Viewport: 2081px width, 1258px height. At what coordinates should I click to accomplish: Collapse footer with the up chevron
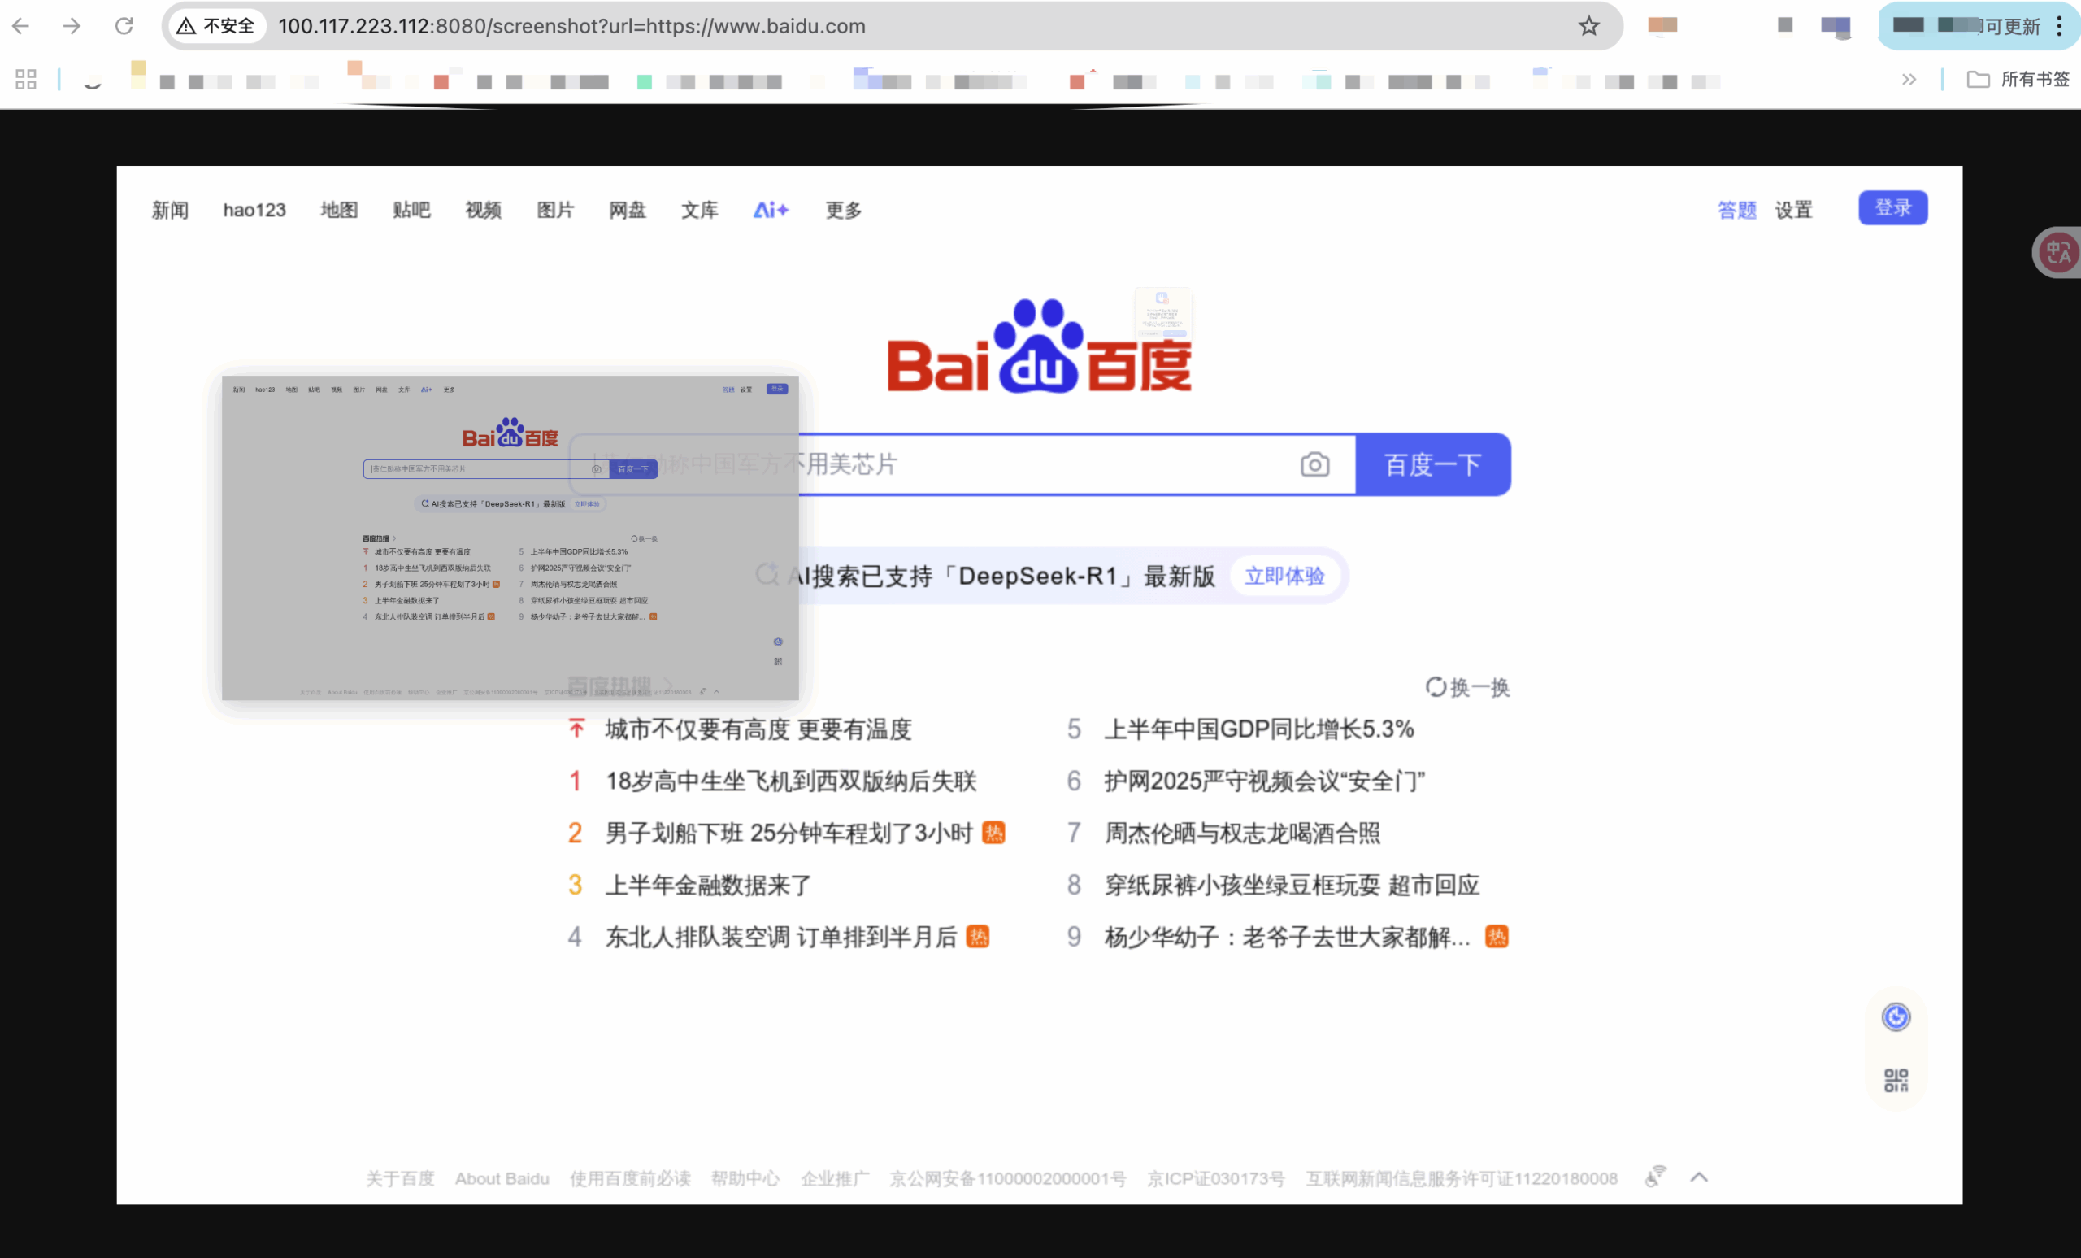tap(1699, 1177)
